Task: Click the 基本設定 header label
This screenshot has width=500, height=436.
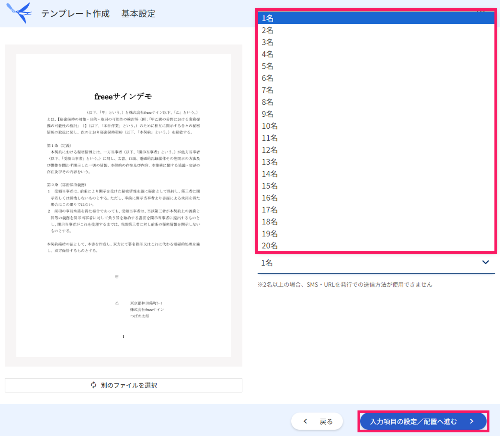Action: click(138, 14)
